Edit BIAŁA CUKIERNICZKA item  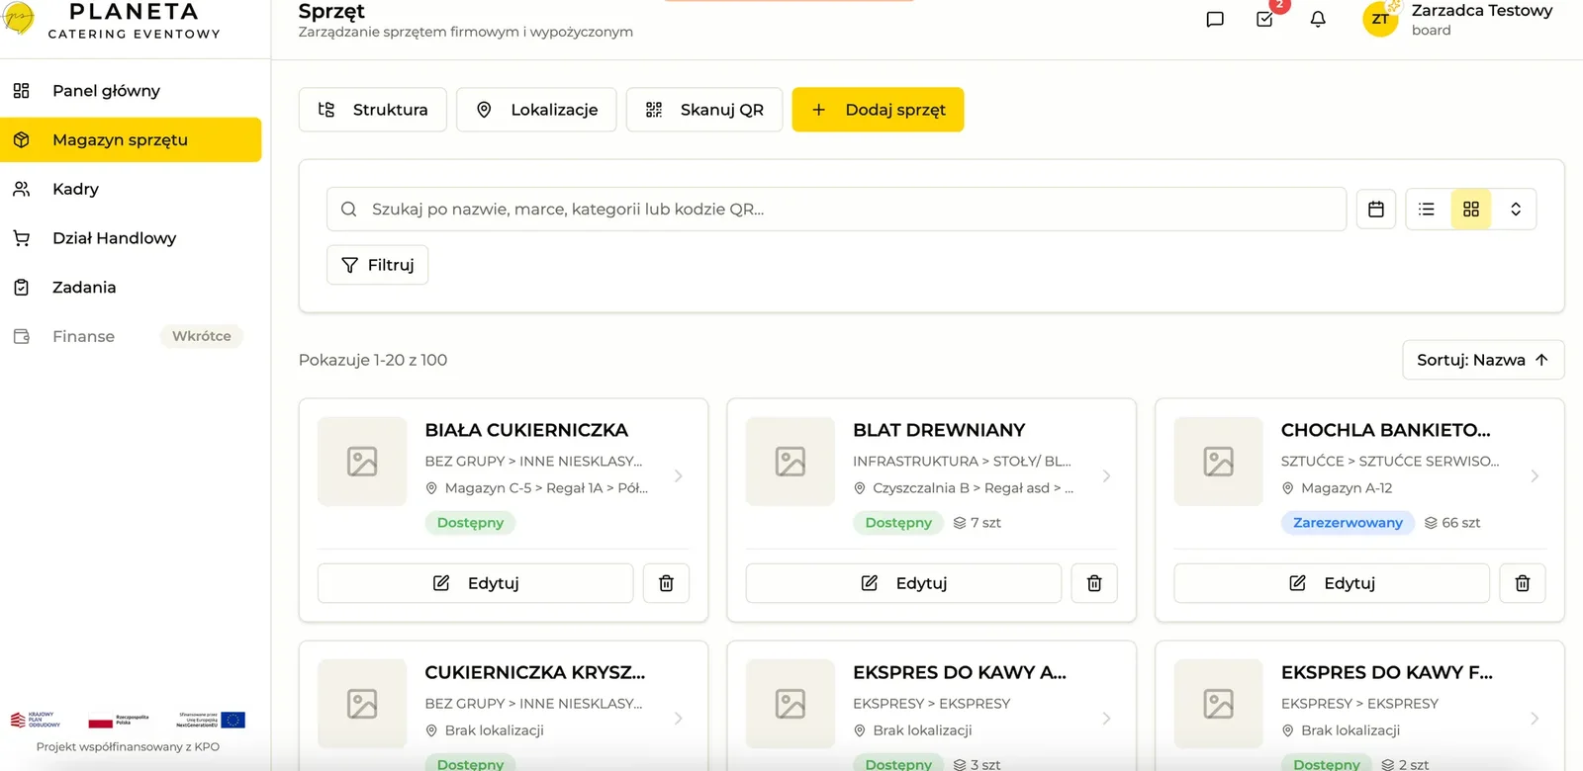tap(476, 583)
